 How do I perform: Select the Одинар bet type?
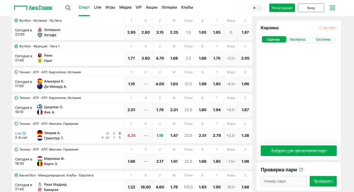(273, 40)
